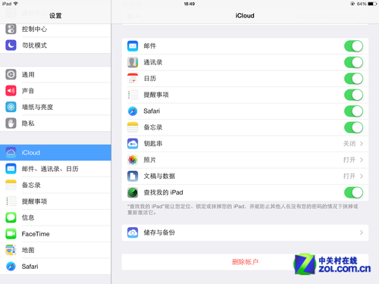
Task: Tap the Storage & Backup cloud icon
Action: pyautogui.click(x=133, y=233)
